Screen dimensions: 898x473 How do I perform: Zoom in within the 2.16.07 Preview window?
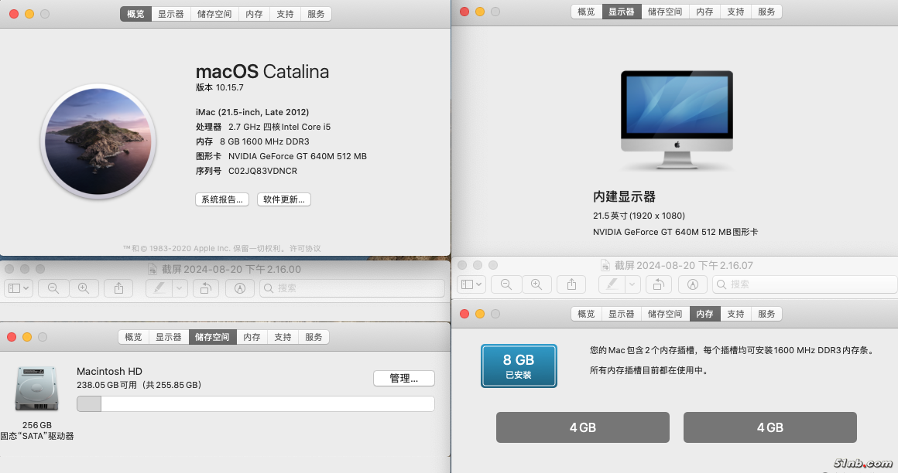(536, 284)
